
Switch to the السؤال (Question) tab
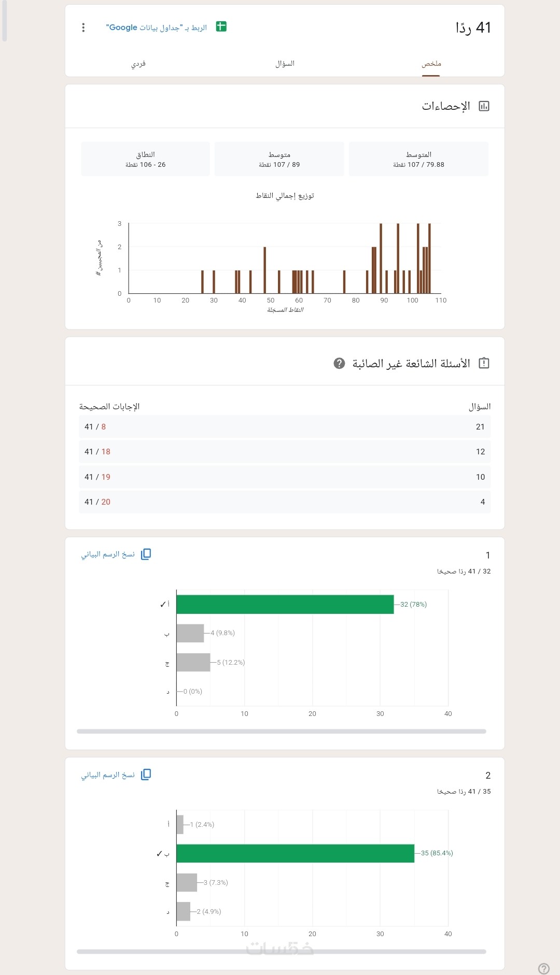coord(285,64)
